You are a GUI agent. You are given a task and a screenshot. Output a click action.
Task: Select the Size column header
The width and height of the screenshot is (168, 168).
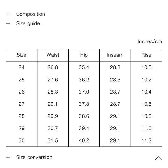pyautogui.click(x=21, y=55)
